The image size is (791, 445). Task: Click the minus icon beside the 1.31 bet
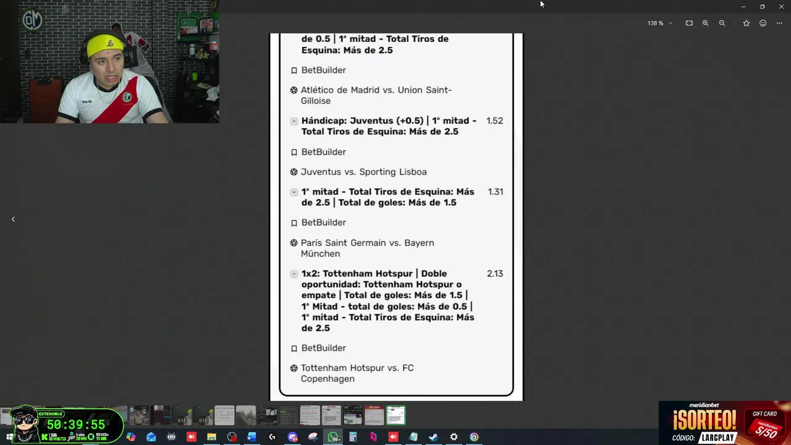coord(294,192)
